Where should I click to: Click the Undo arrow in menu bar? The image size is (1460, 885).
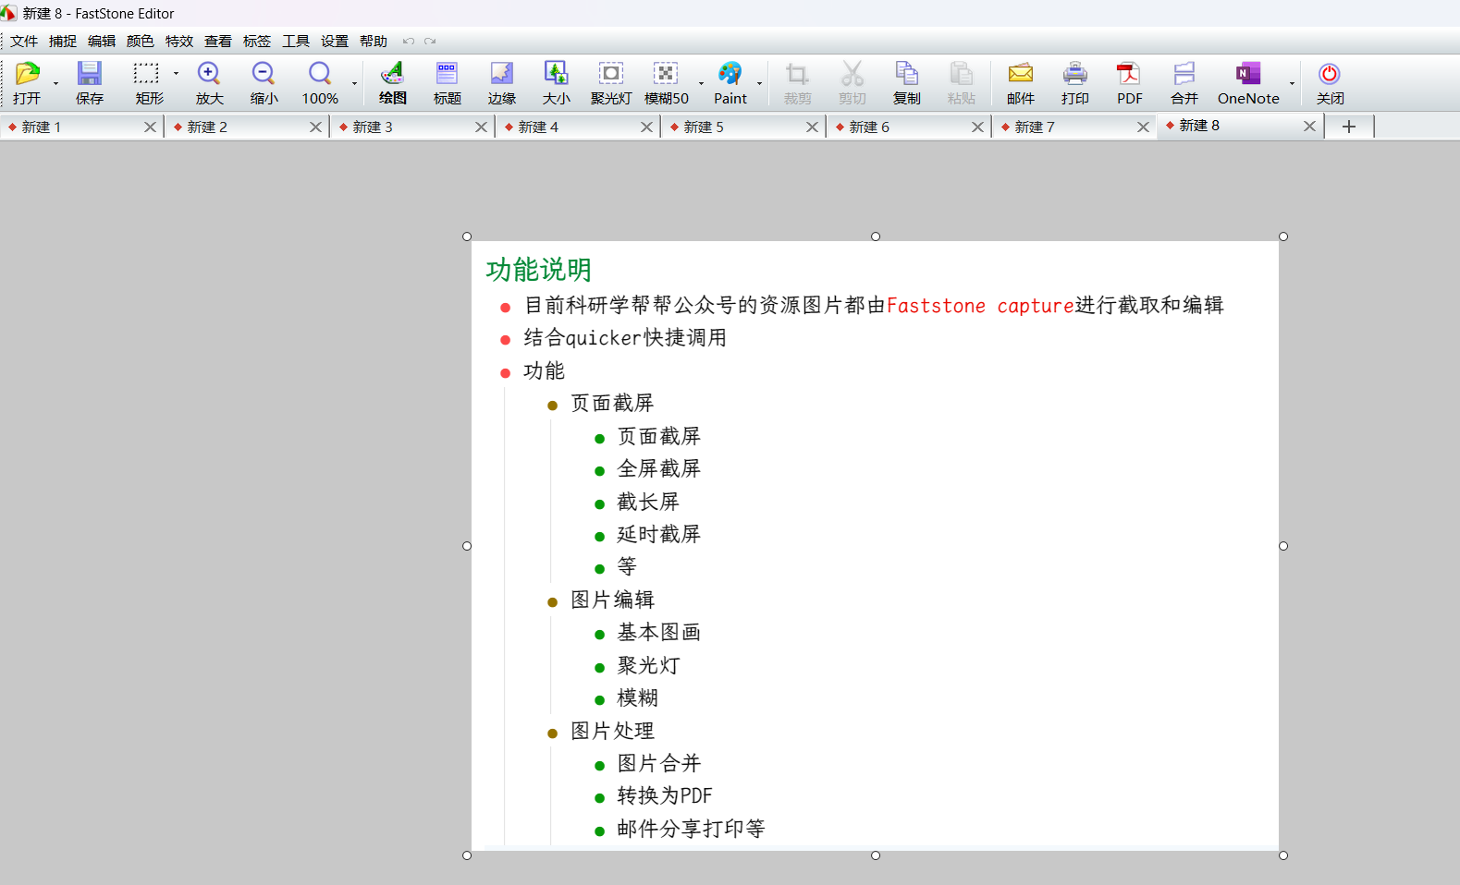[x=408, y=42]
